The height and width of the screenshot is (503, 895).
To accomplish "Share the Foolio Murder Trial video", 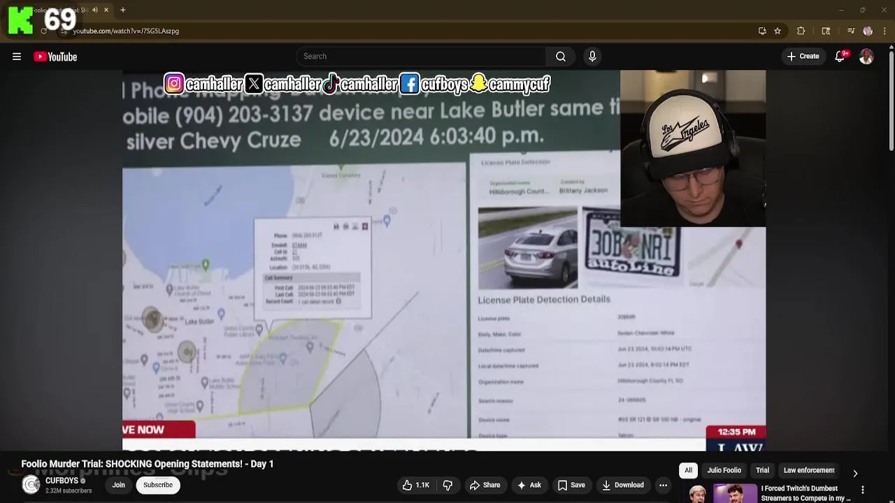I will click(485, 485).
